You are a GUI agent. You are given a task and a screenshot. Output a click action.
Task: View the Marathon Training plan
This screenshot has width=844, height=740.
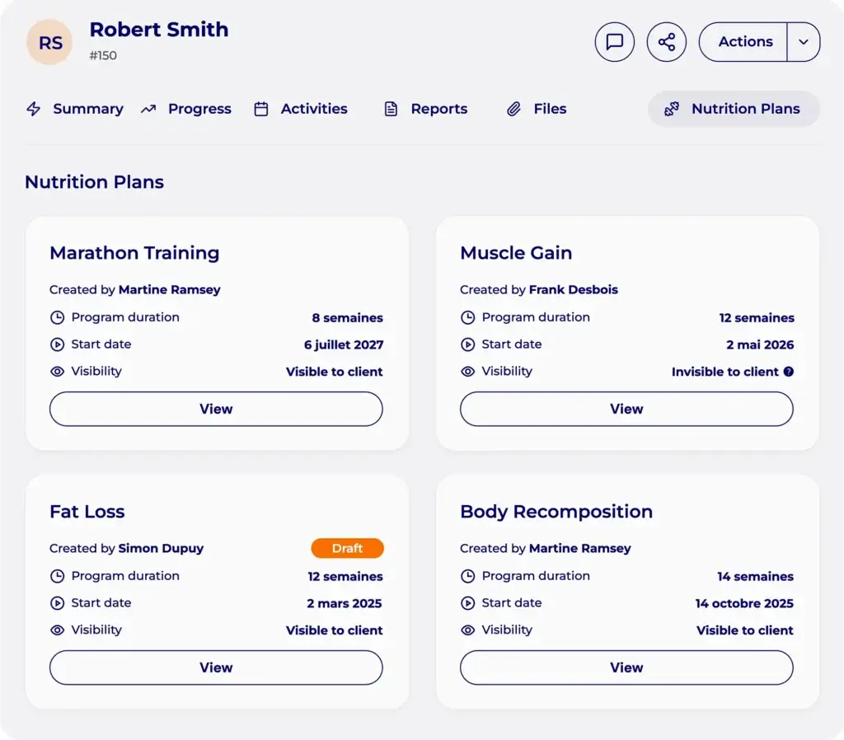click(x=216, y=409)
